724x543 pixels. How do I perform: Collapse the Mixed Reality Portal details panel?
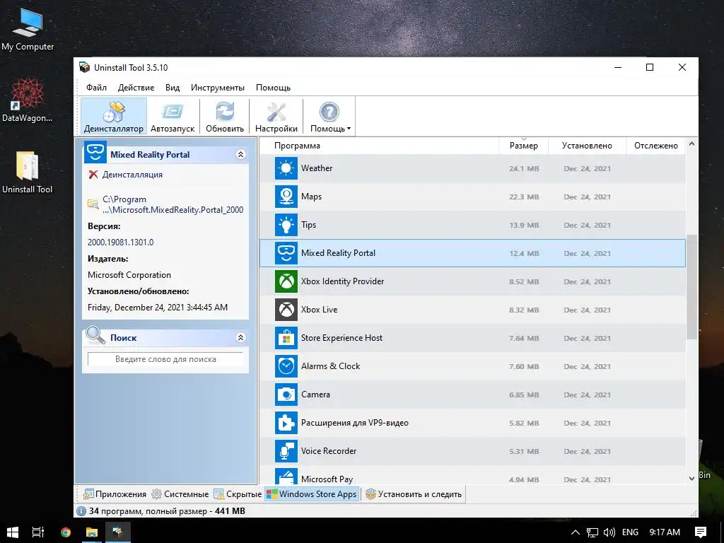(x=240, y=154)
